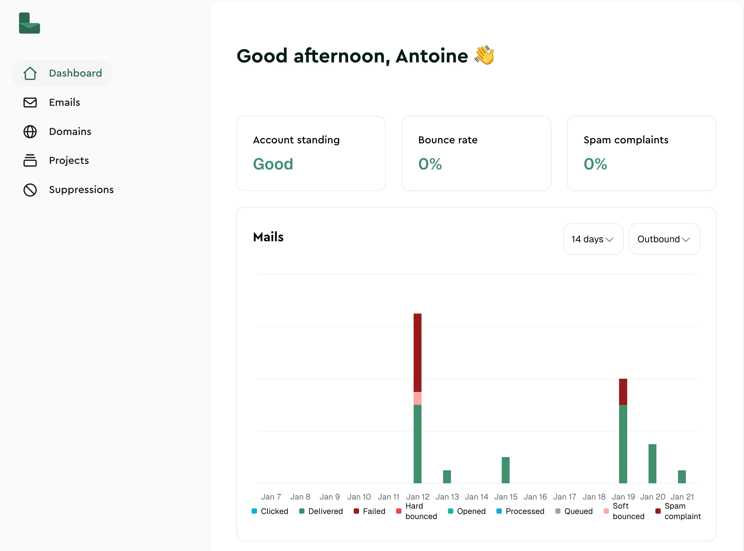Open the 14 days period dropdown

pyautogui.click(x=593, y=239)
